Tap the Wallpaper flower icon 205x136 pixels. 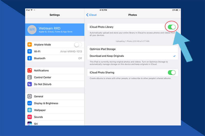29,110
